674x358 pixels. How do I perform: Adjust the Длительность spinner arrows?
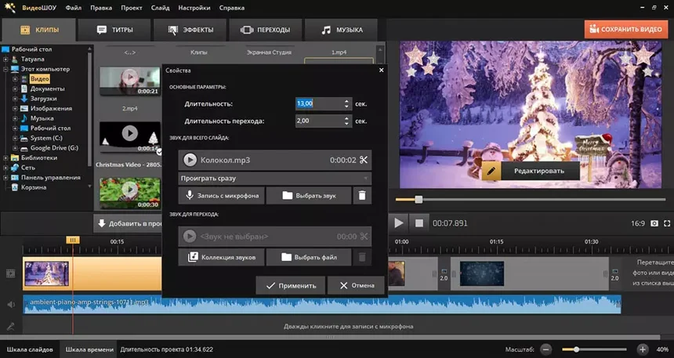tap(347, 103)
